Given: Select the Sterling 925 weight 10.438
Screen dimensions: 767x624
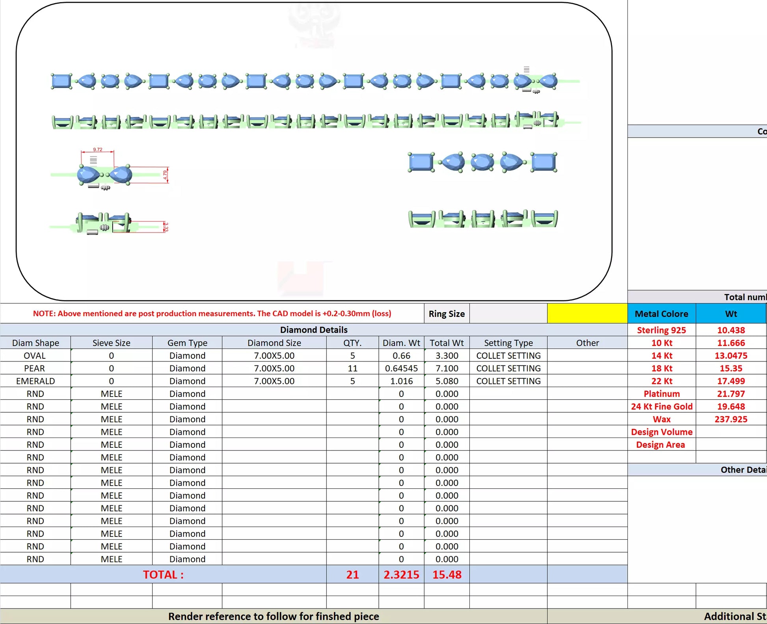Looking at the screenshot, I should click(x=730, y=330).
